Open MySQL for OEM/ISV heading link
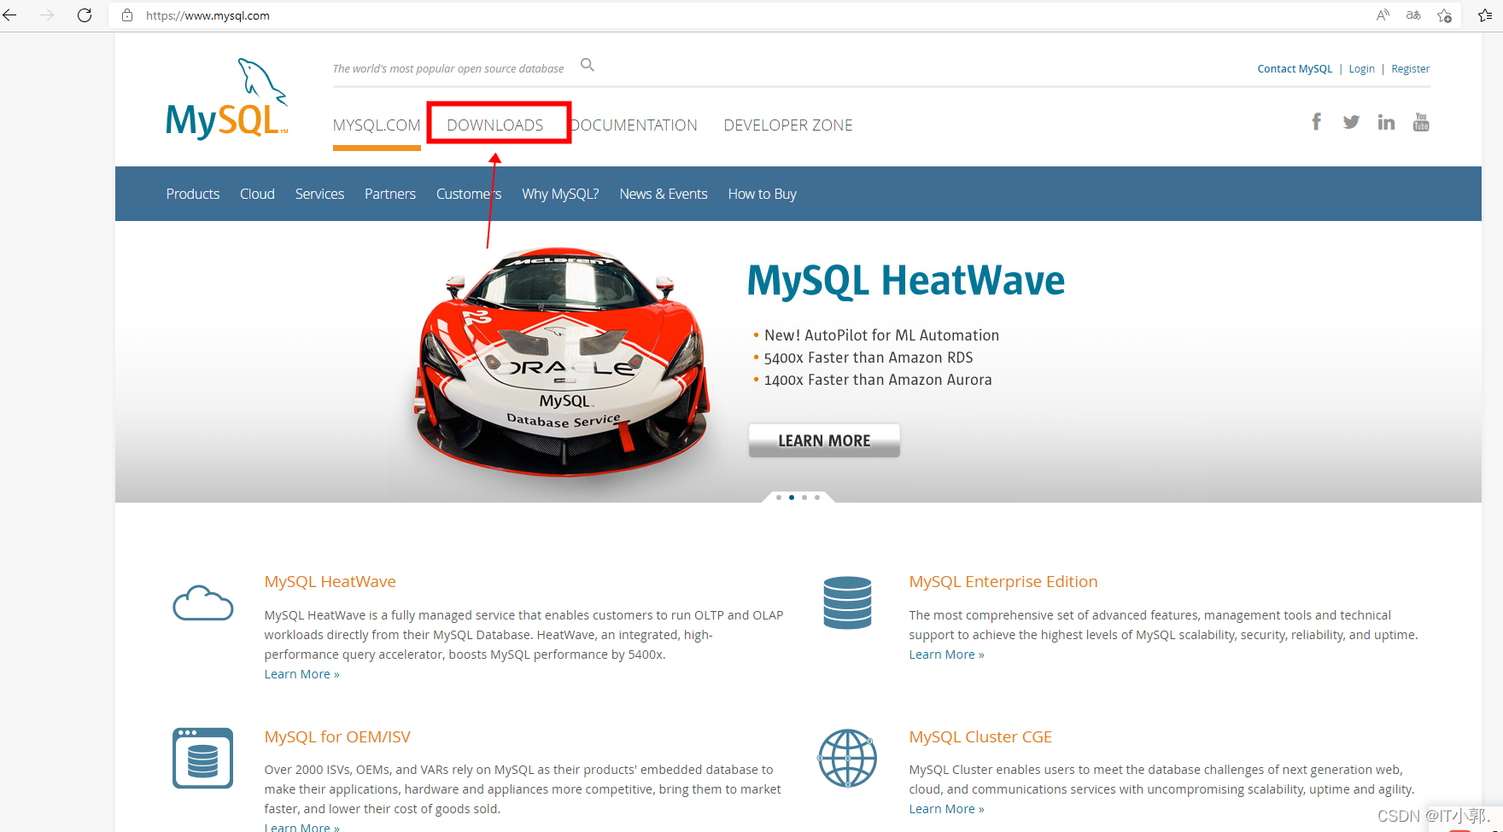 [x=337, y=736]
